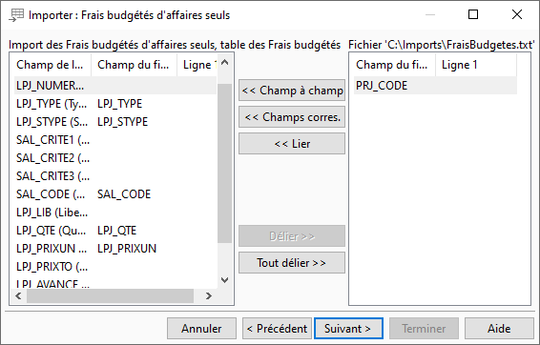Go to next step with Suivant
540x345 pixels.
click(x=348, y=329)
